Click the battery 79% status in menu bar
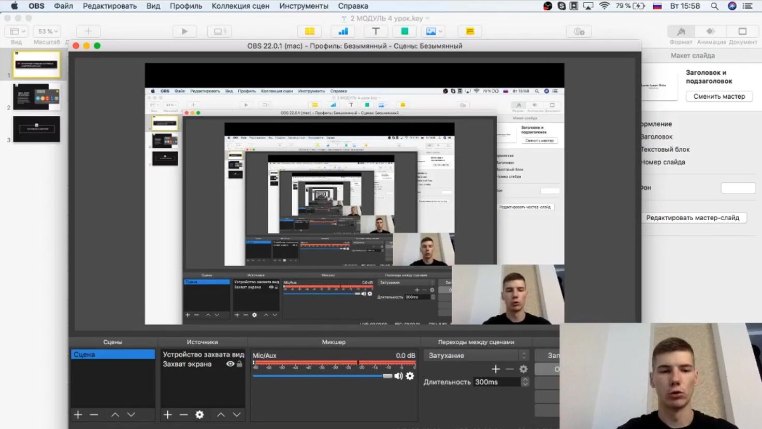The height and width of the screenshot is (429, 762). click(630, 6)
